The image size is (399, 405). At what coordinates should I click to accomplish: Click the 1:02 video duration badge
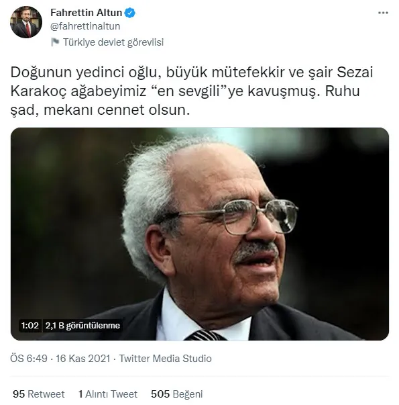click(x=30, y=326)
